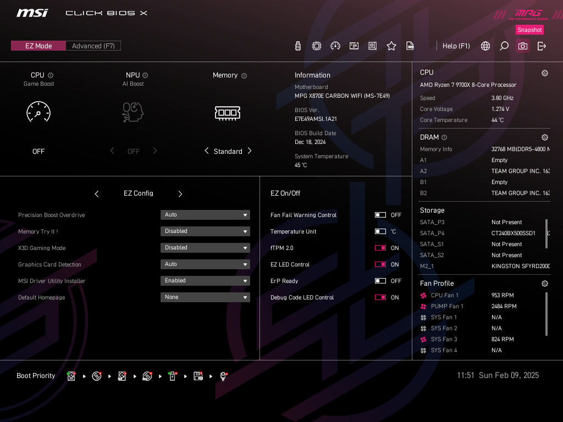Viewport: 563px width, 422px height.
Task: Click the language globe icon
Action: [x=485, y=46]
